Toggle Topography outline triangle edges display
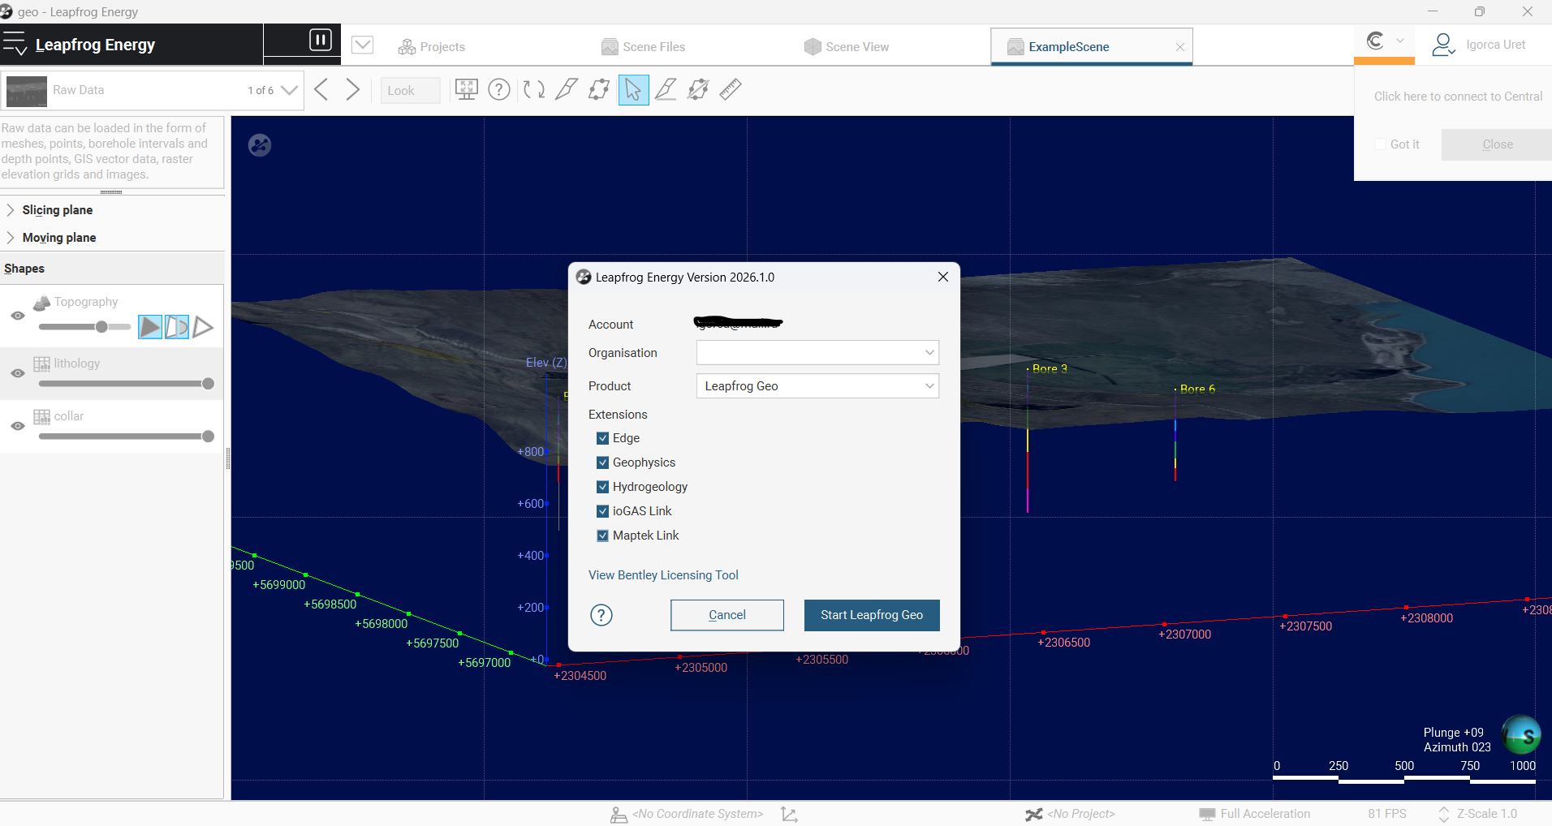Screen dimensions: 1552x826 [203, 327]
